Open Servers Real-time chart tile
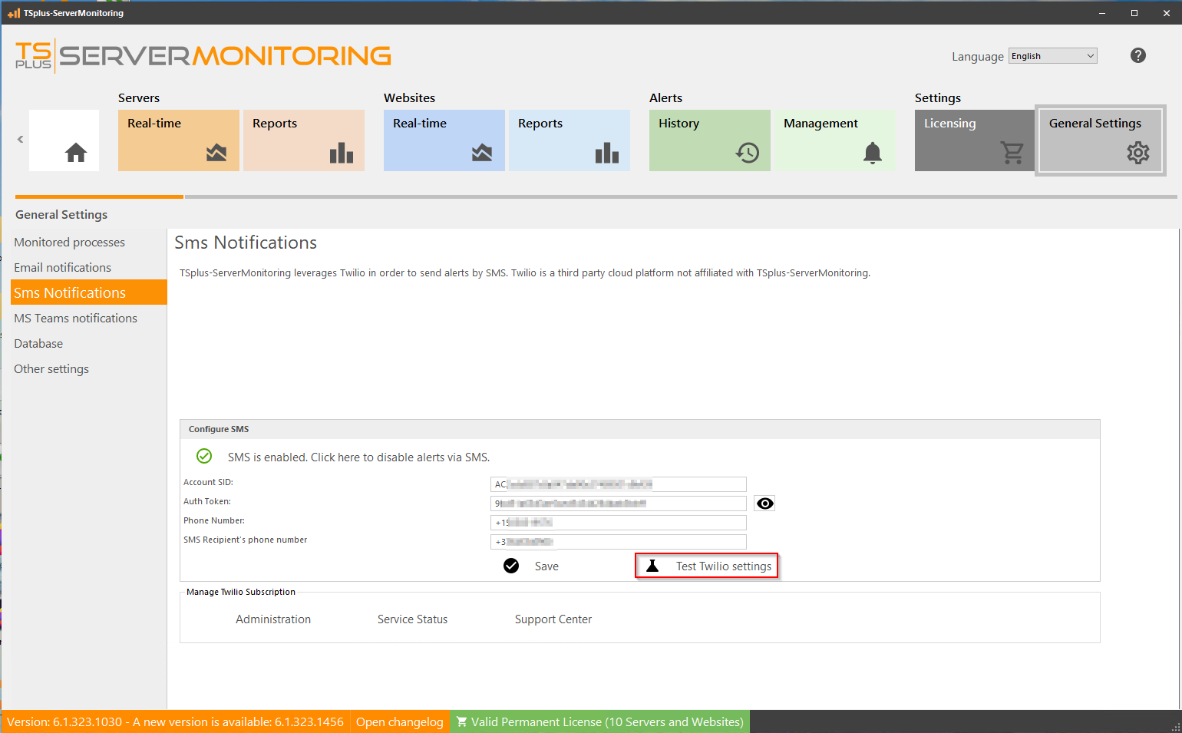The width and height of the screenshot is (1182, 733). point(178,140)
